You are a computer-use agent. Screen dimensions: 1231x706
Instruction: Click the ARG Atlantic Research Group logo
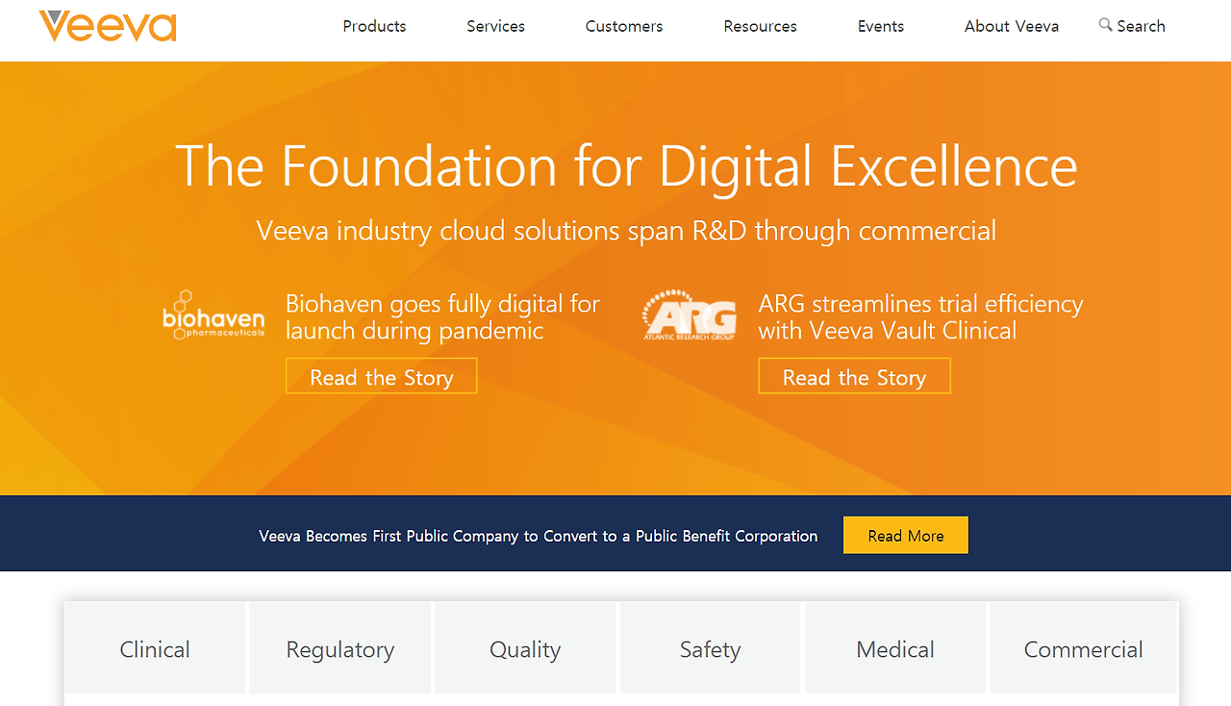click(x=689, y=315)
